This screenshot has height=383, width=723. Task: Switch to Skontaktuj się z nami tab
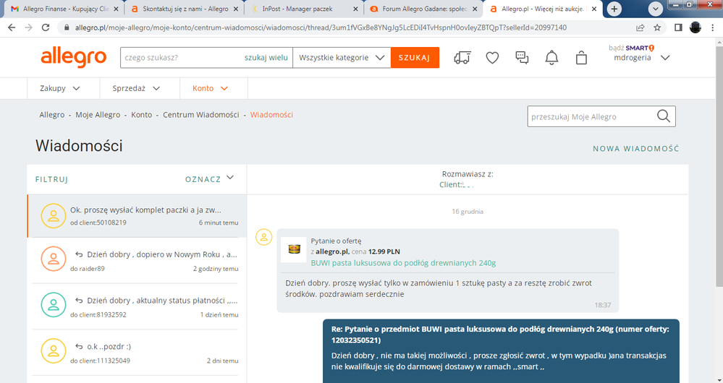[185, 9]
